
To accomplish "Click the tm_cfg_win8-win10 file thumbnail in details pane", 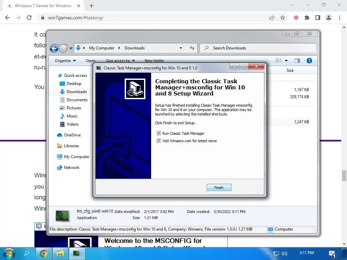I will click(63, 216).
